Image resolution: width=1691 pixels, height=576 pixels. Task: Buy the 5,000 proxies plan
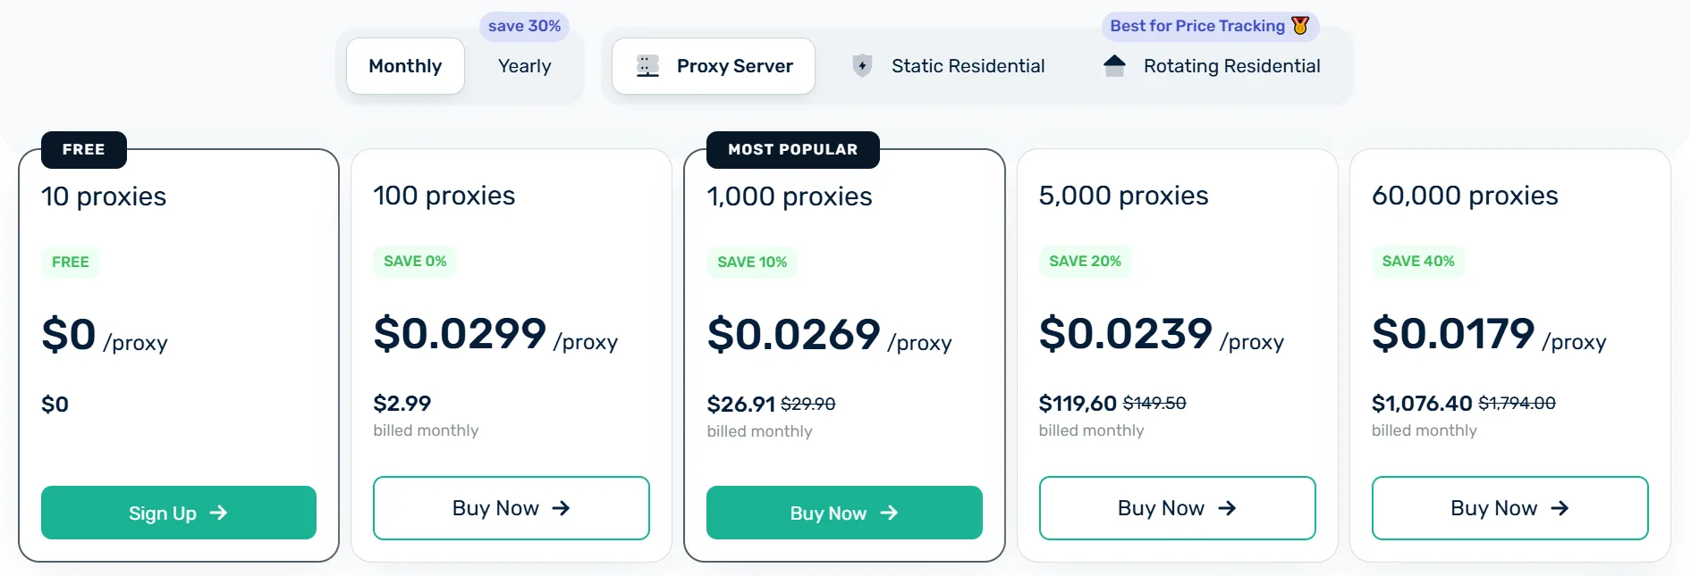(1176, 508)
